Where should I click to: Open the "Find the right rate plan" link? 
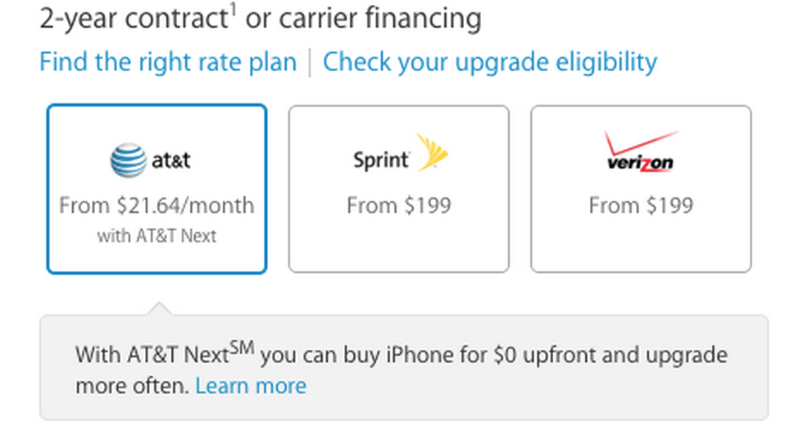(x=168, y=62)
